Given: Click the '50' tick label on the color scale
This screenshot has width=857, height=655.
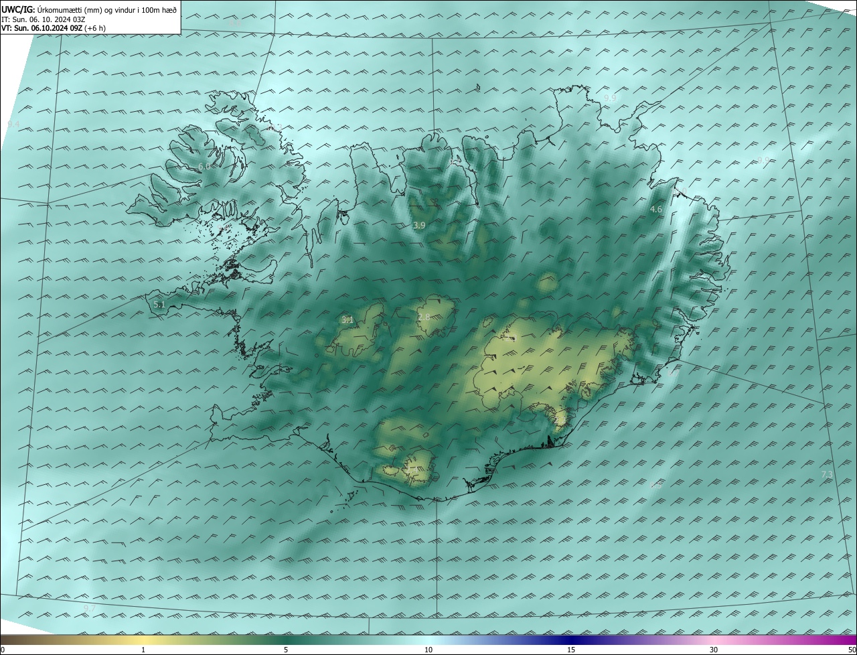Looking at the screenshot, I should (852, 650).
